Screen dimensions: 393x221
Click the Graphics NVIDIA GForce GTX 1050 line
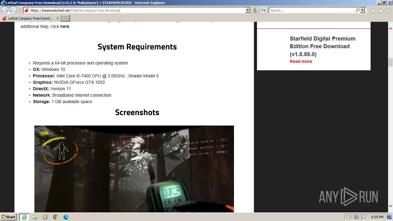tap(69, 82)
